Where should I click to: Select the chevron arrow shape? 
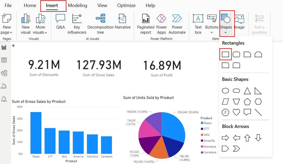[x=236, y=149]
